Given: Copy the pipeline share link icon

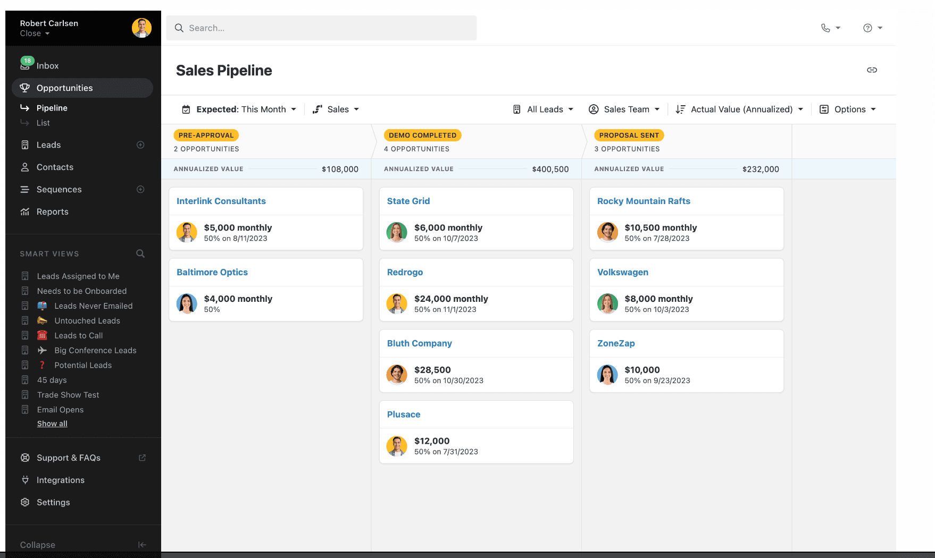Looking at the screenshot, I should coord(872,70).
